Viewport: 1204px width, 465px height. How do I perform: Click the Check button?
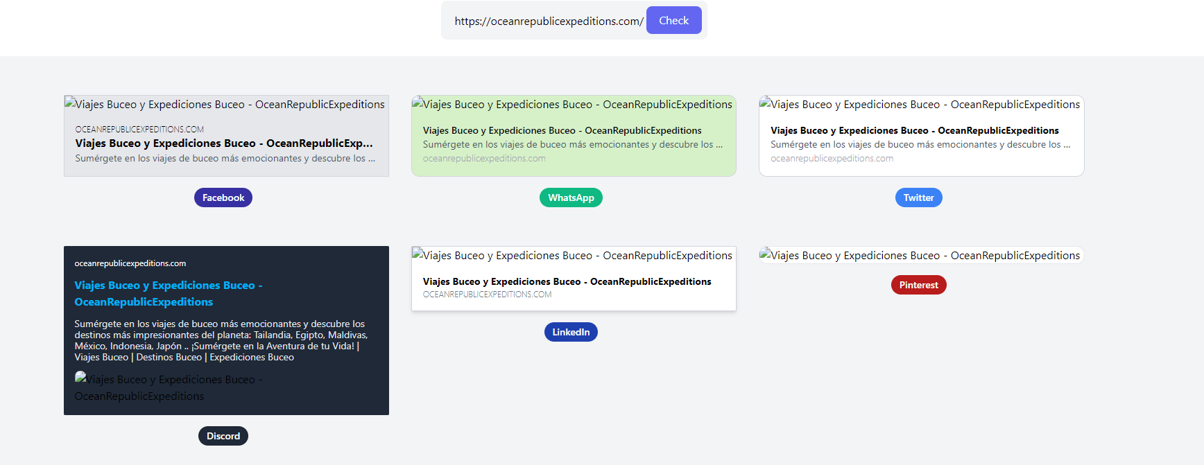673,20
